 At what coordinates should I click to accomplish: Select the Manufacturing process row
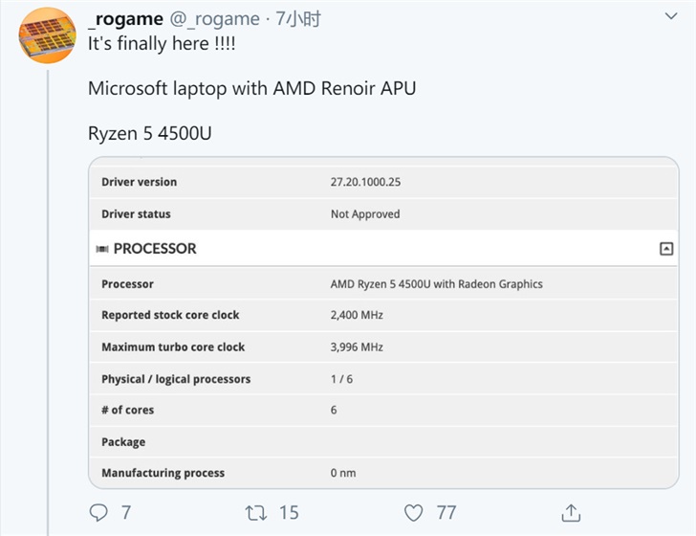pos(383,473)
